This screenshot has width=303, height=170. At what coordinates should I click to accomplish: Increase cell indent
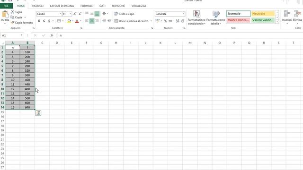109,21
